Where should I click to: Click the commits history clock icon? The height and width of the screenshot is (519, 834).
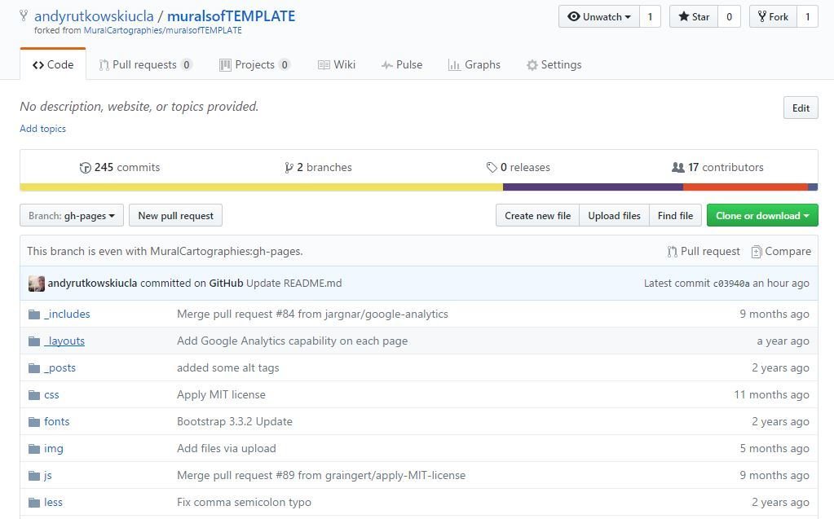[85, 168]
